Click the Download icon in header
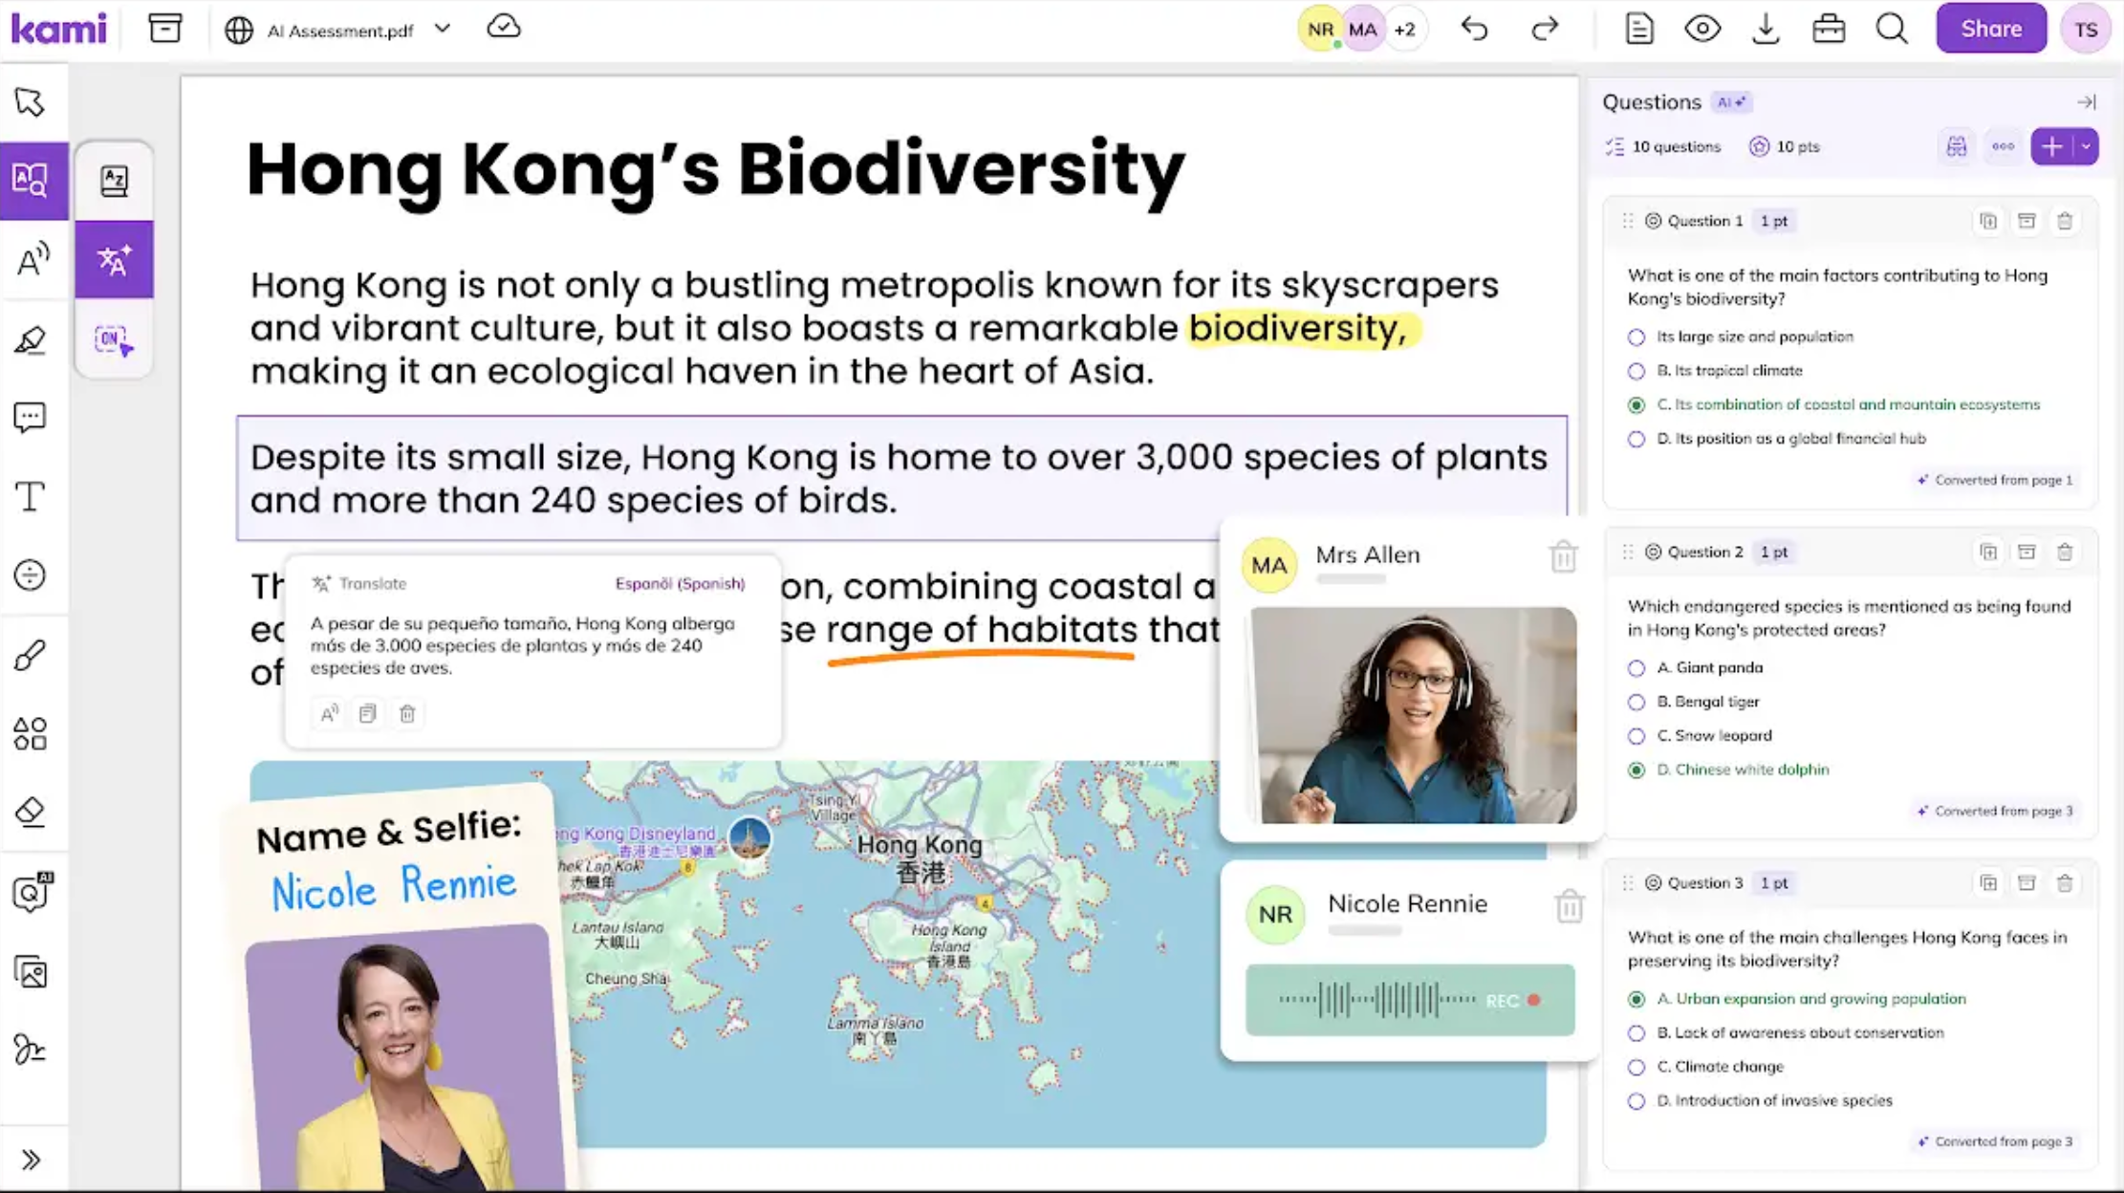 tap(1765, 29)
